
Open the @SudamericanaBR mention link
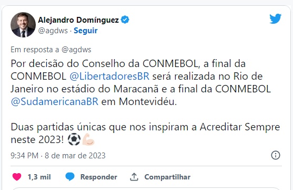[54, 102]
